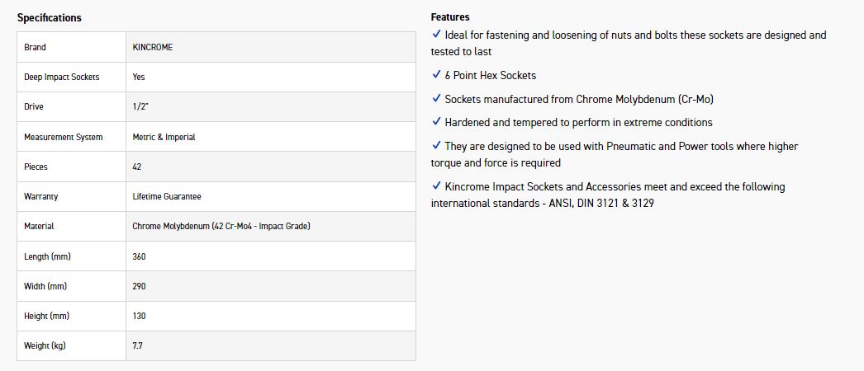Click the 'Metric & Imperial' measurement value
The image size is (864, 371).
pos(164,137)
